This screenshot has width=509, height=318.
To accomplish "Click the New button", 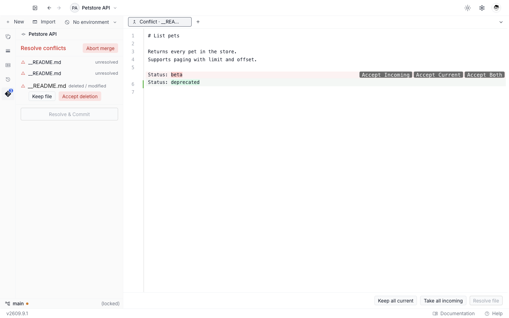I will tap(15, 22).
